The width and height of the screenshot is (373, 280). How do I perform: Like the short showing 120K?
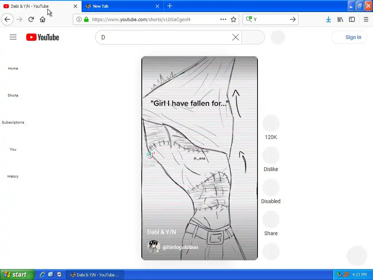click(x=271, y=123)
